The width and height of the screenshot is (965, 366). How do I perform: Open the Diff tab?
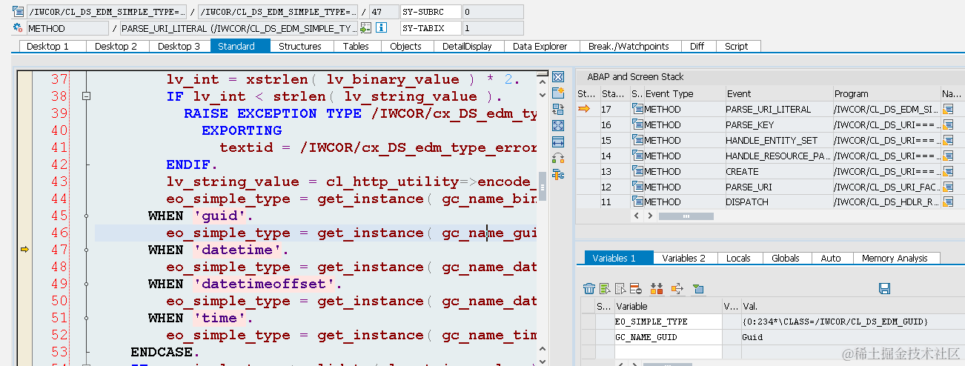pyautogui.click(x=697, y=46)
